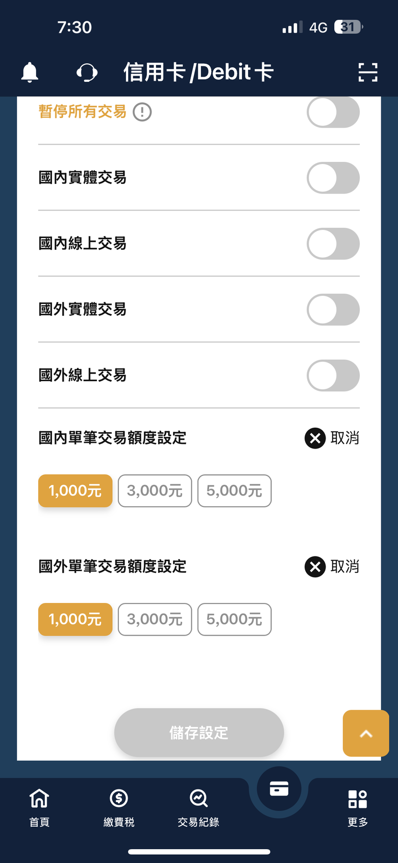Select 3,000元 for domestic single transaction limit
This screenshot has width=398, height=863.
click(x=155, y=491)
